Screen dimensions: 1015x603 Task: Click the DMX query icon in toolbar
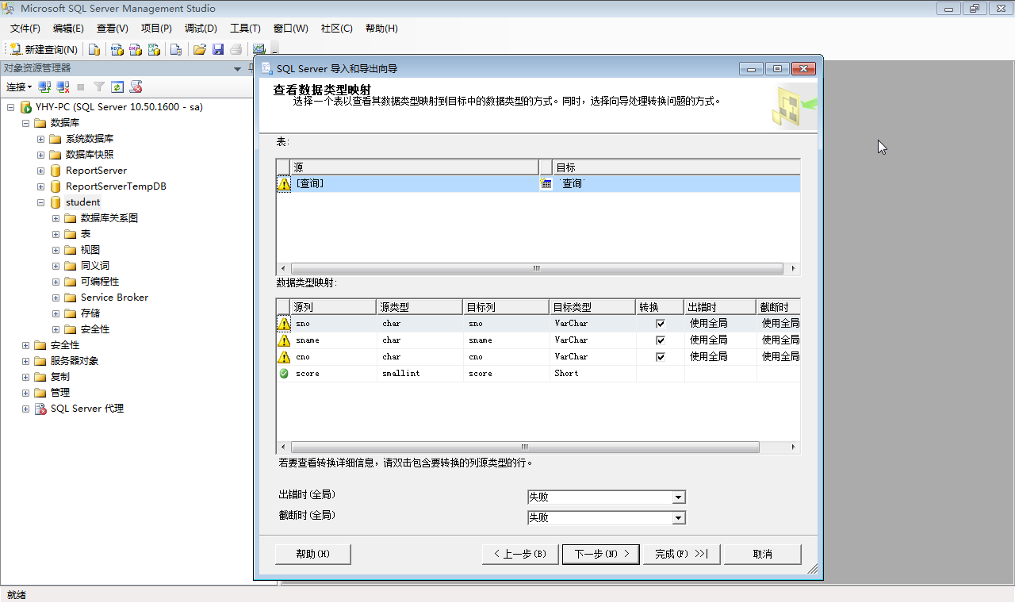point(136,49)
